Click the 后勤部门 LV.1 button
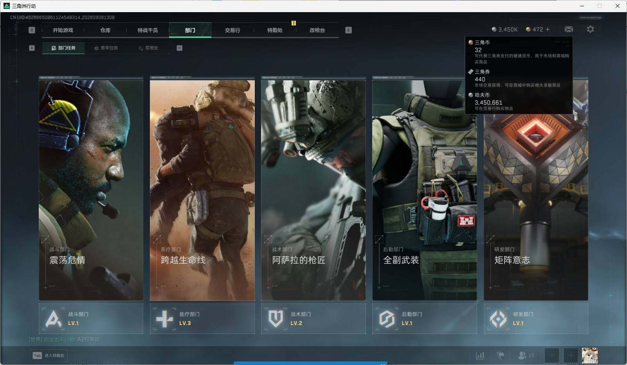The image size is (627, 365). click(x=424, y=319)
